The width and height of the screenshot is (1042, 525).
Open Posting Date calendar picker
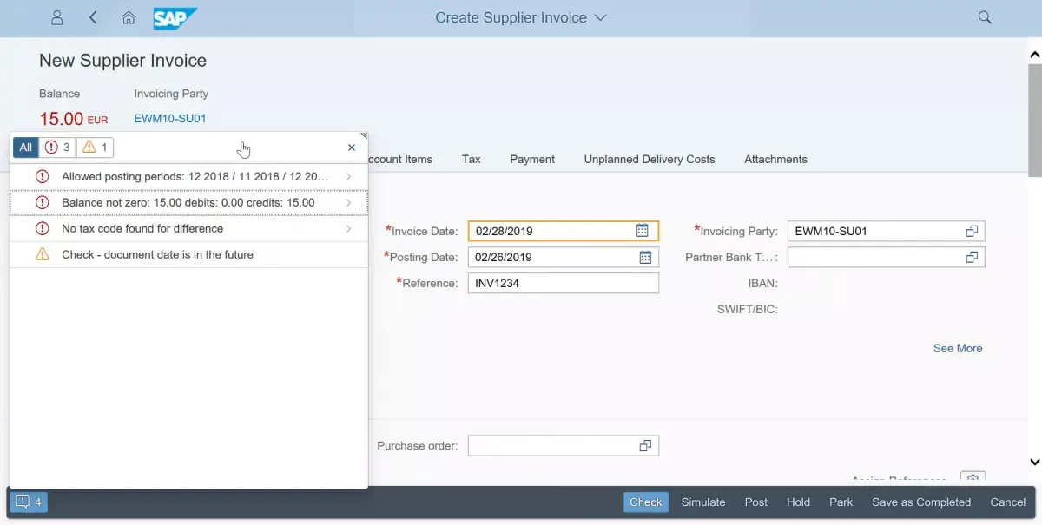[x=645, y=257]
